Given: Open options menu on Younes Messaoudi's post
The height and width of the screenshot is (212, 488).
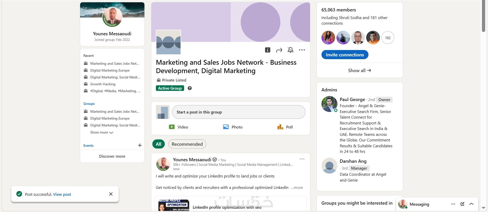Looking at the screenshot, I should coord(302,159).
